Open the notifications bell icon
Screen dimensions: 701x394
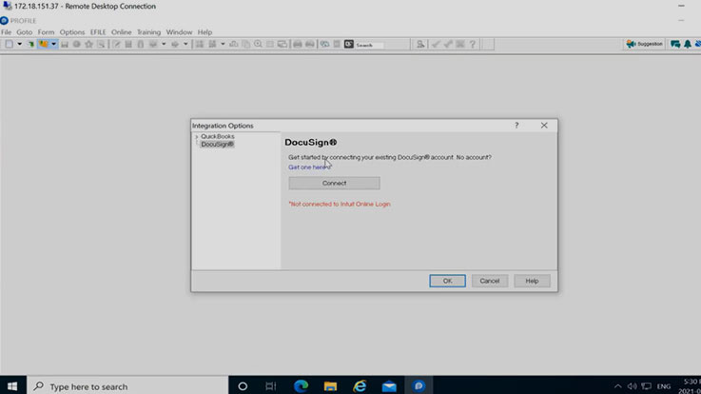point(687,44)
